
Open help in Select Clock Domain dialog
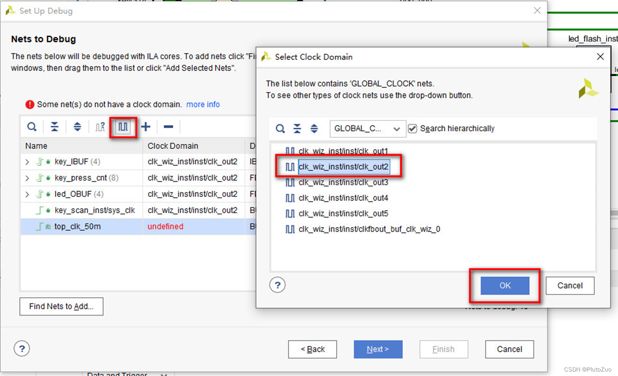click(x=277, y=285)
